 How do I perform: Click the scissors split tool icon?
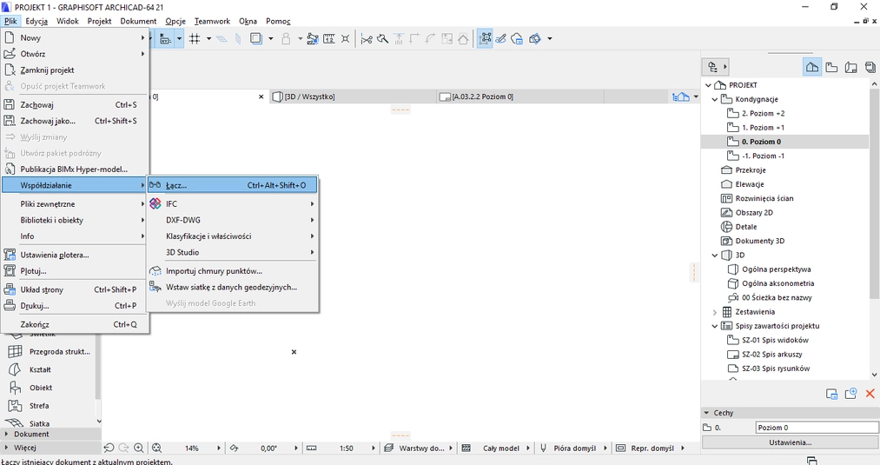(x=367, y=39)
